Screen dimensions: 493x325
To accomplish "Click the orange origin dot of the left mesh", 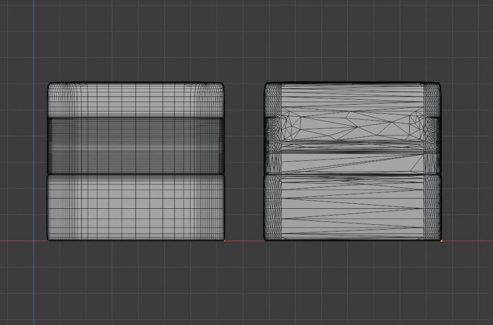I will click(x=225, y=240).
